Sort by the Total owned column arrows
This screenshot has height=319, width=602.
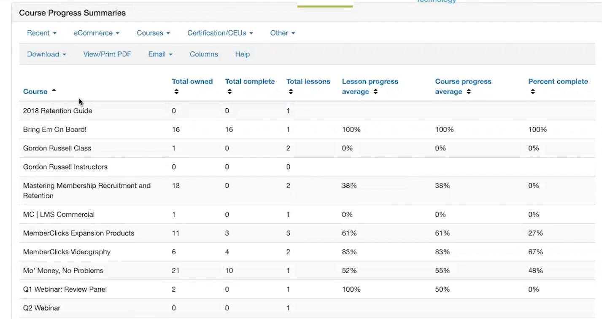pyautogui.click(x=176, y=91)
